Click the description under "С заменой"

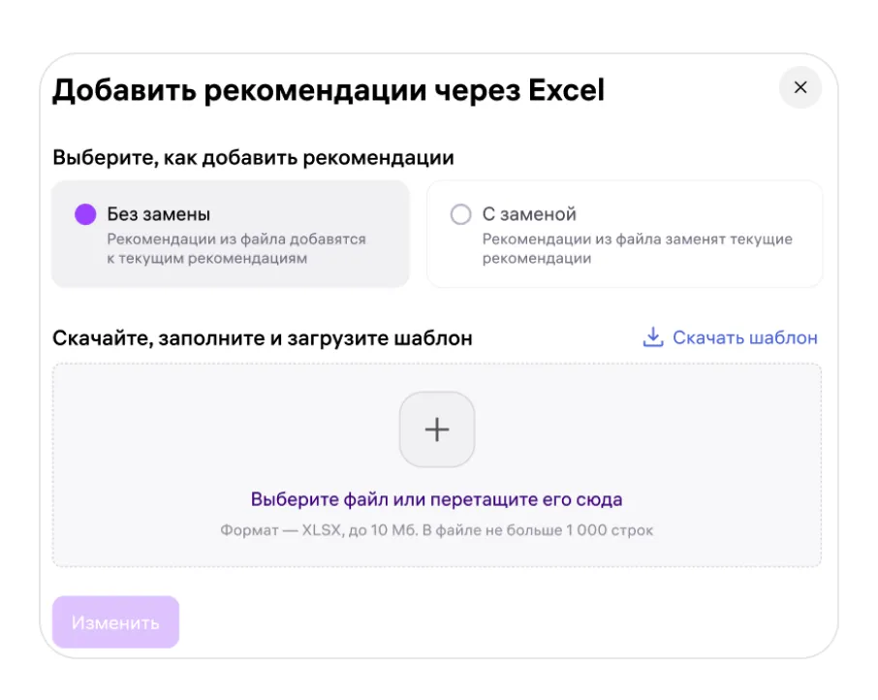tap(637, 249)
